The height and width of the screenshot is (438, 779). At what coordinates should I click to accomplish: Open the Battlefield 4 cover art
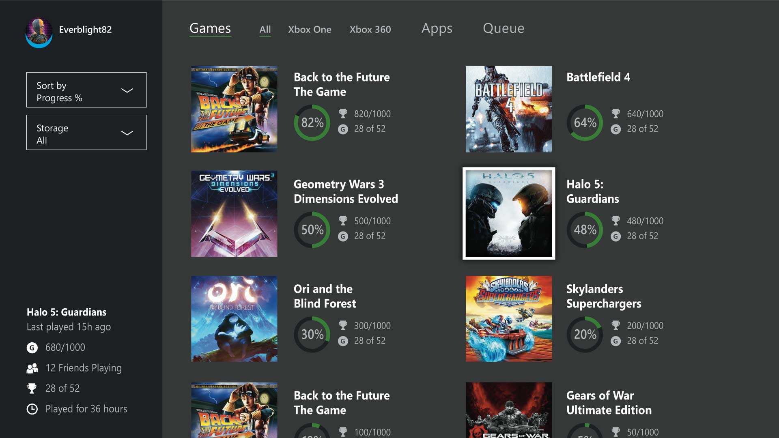tap(509, 109)
